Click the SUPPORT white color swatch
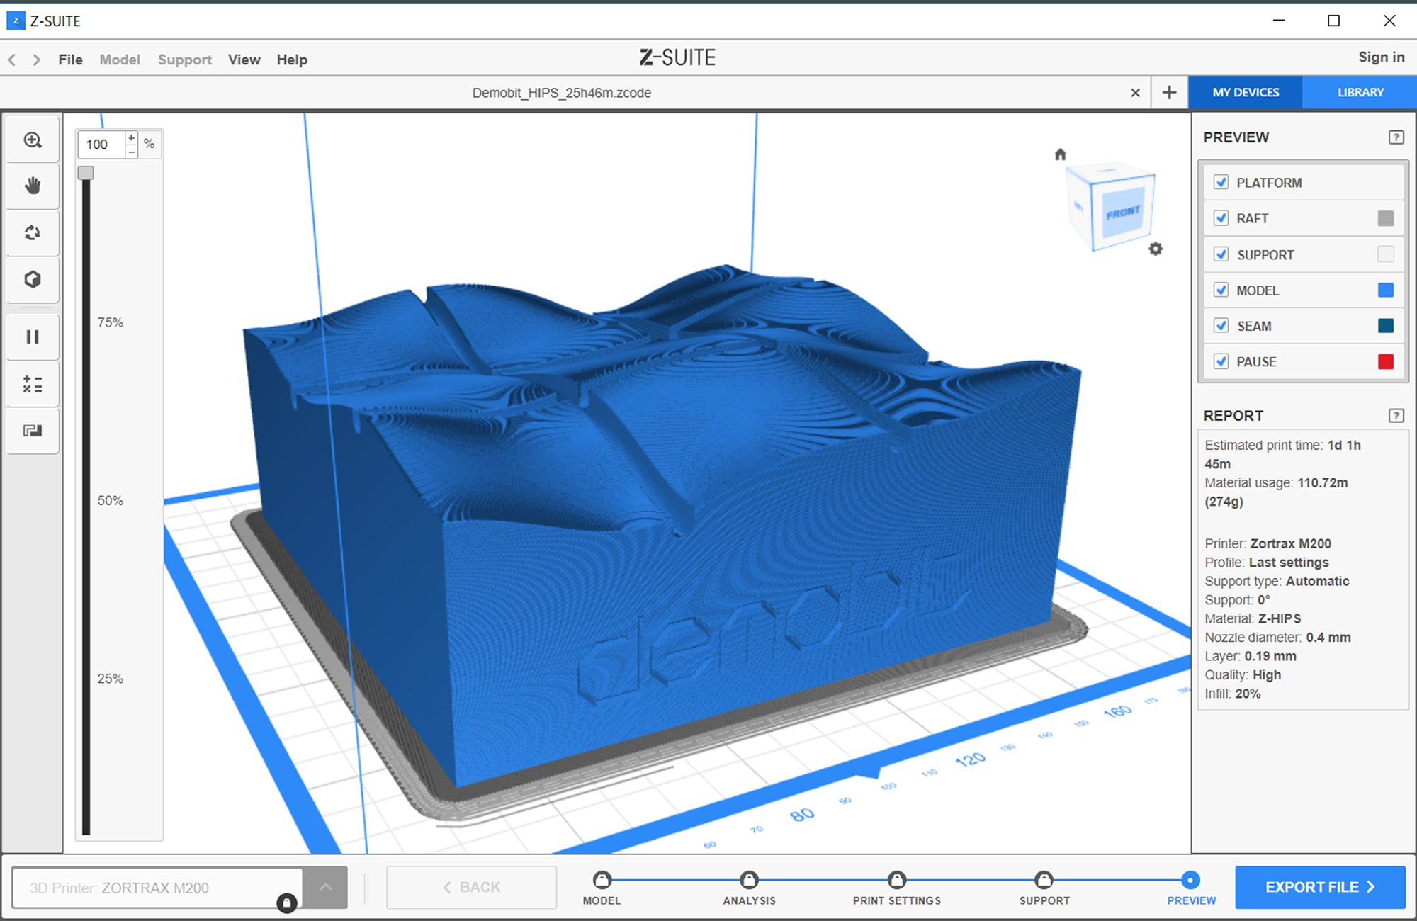Viewport: 1417px width, 921px height. (x=1386, y=254)
